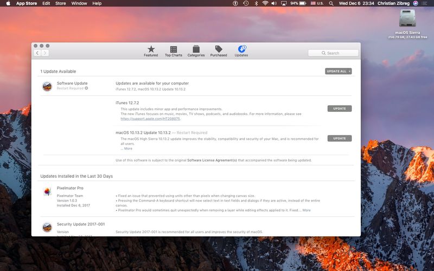Open the App Store menu
The height and width of the screenshot is (271, 434).
[x=26, y=3]
